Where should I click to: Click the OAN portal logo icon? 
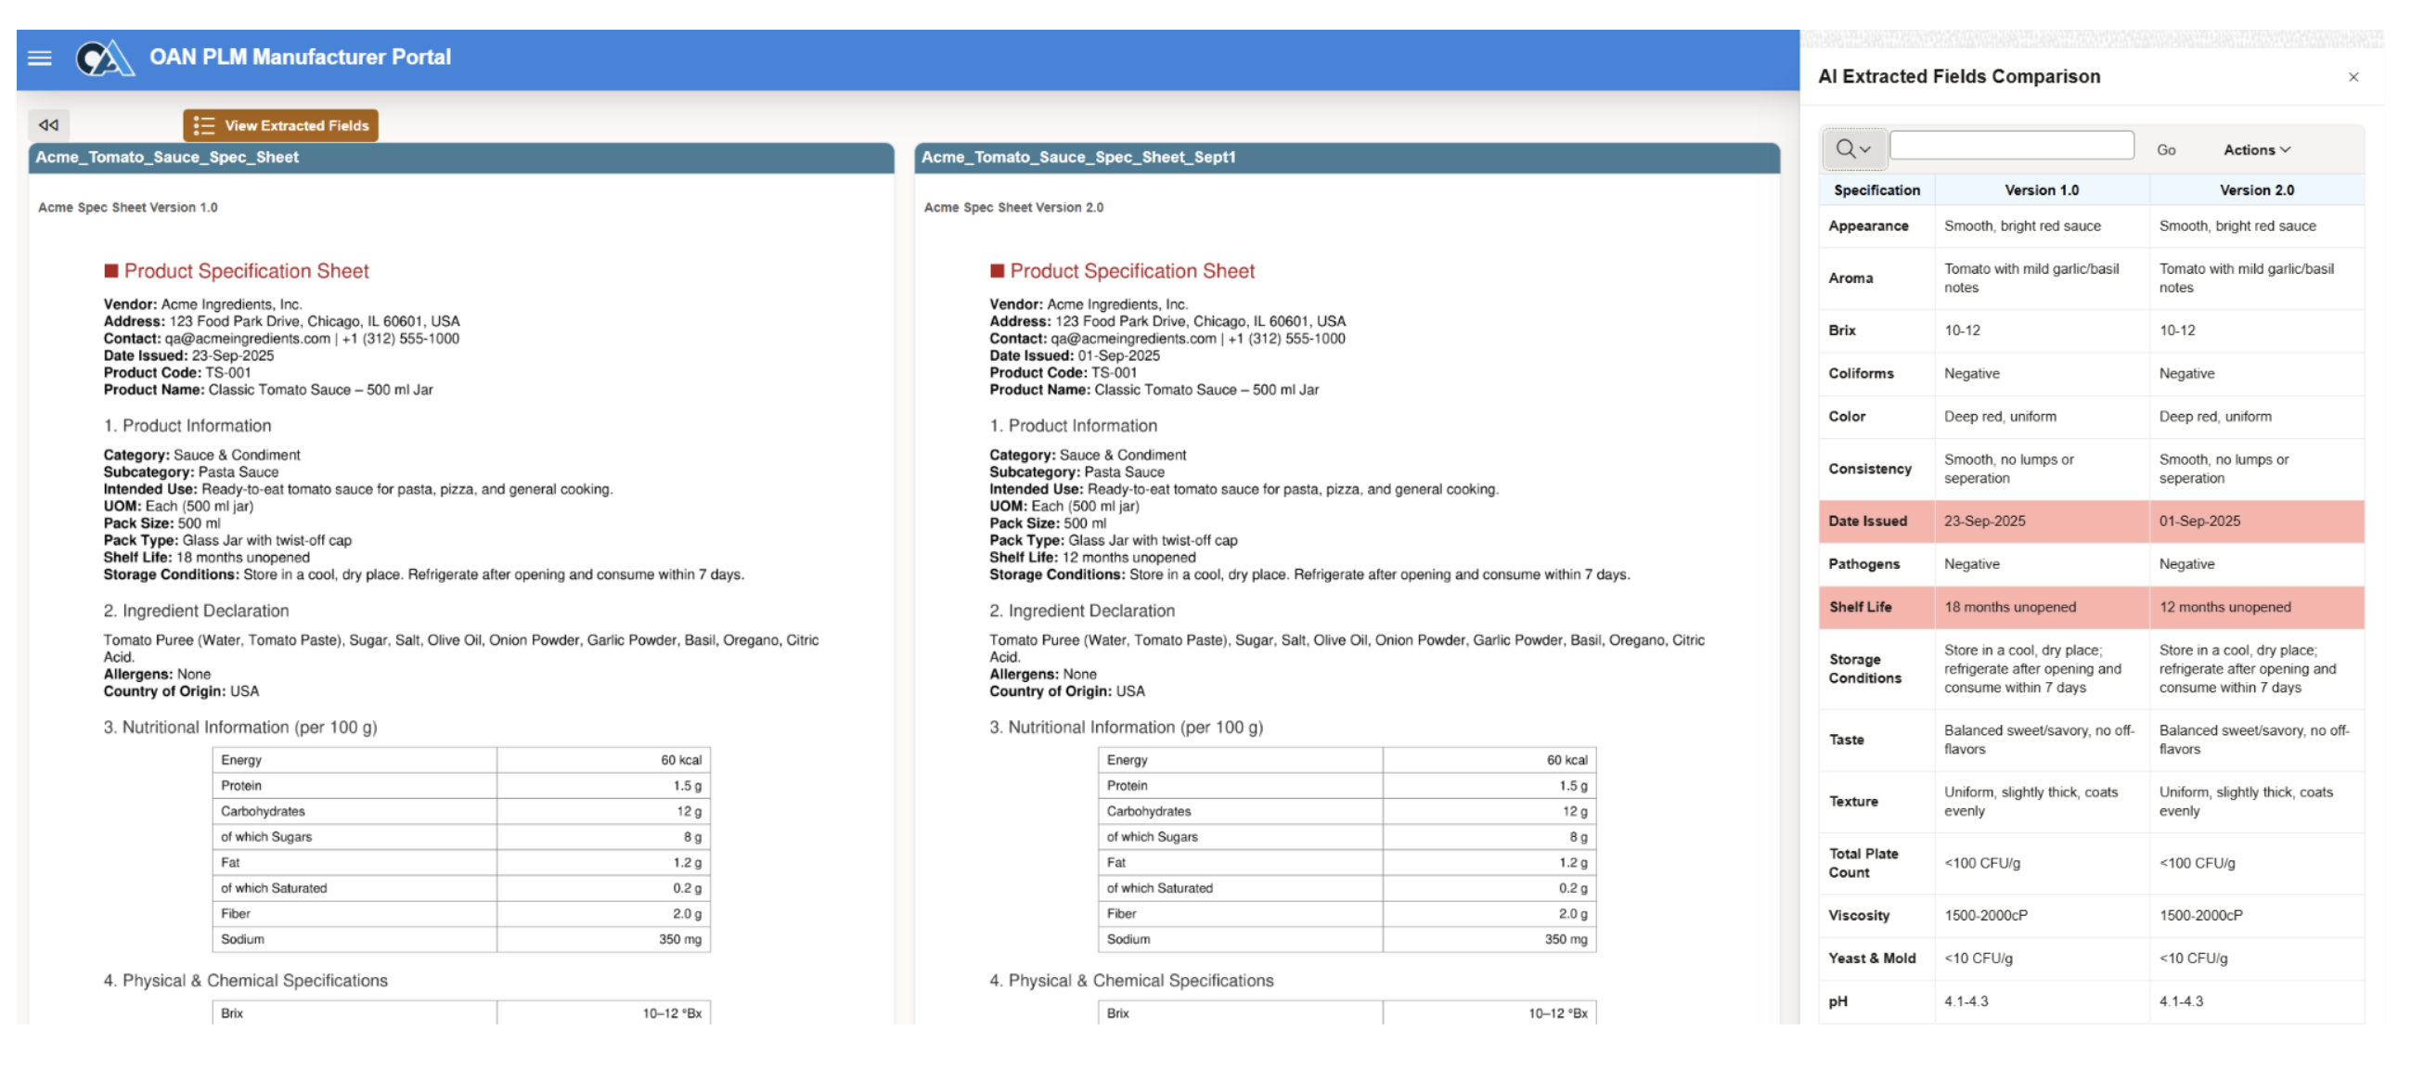pos(103,58)
